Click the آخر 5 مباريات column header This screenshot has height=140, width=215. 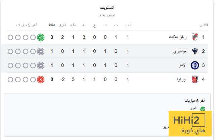[x=27, y=25]
